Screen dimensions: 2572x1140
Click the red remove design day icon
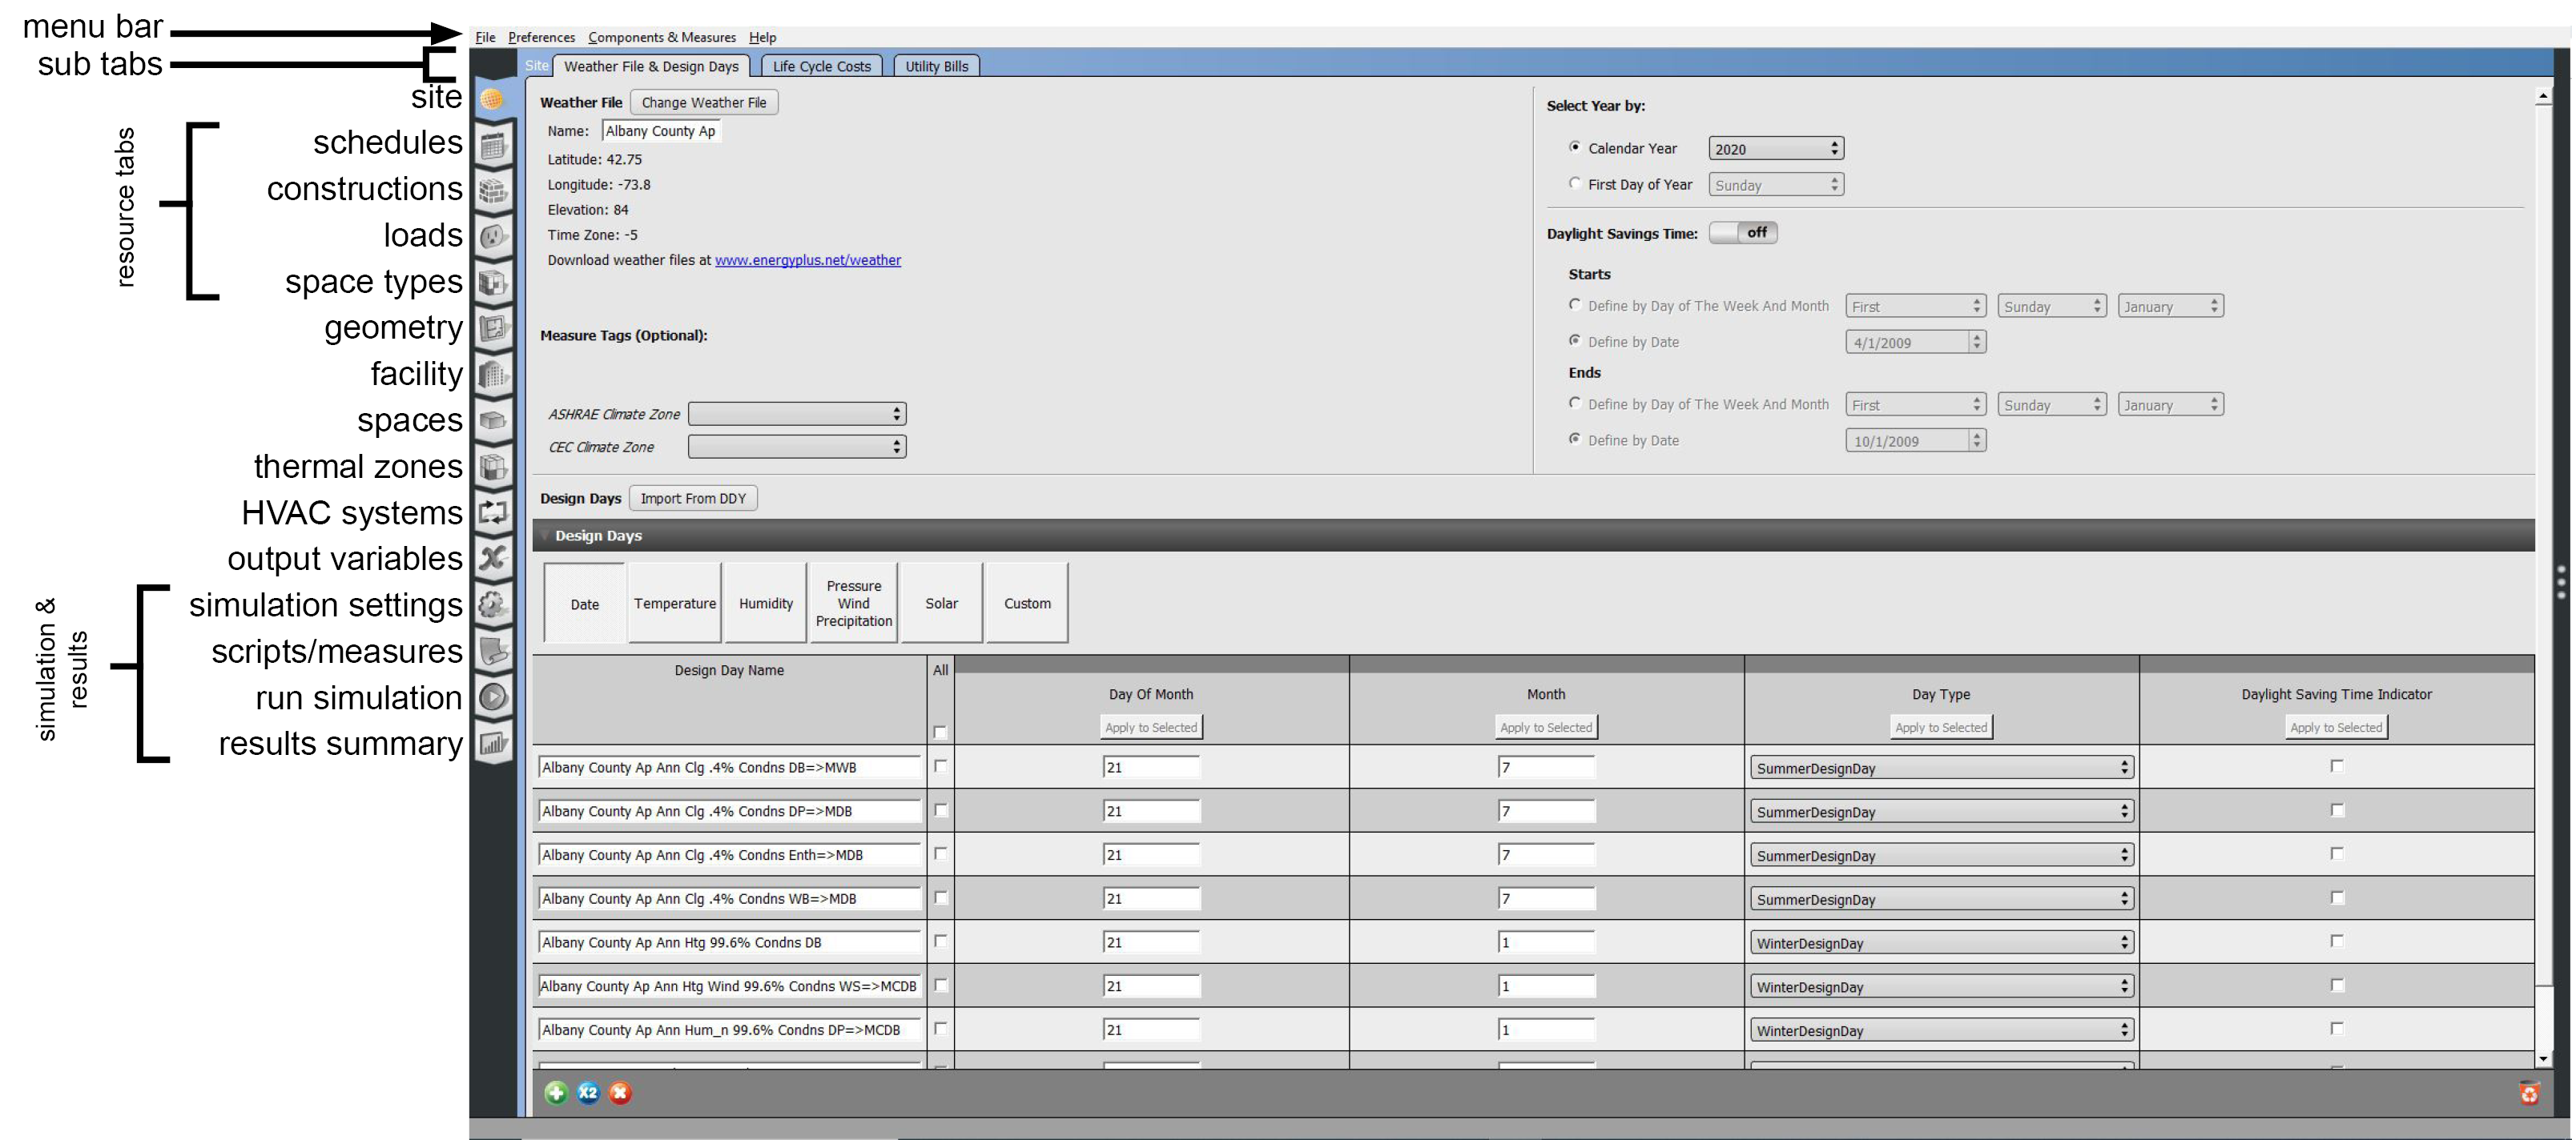620,1092
